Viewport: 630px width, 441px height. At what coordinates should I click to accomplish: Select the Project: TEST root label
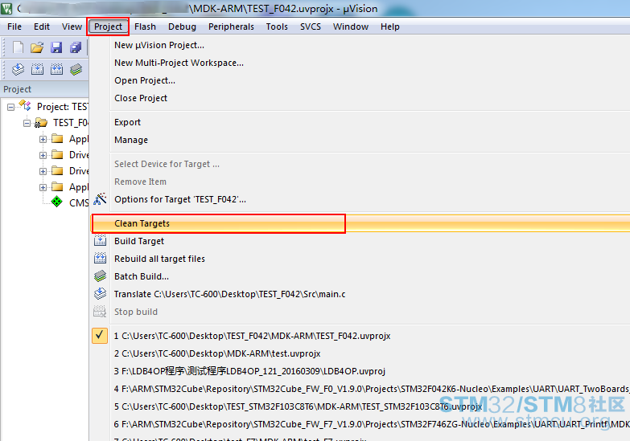[x=62, y=106]
